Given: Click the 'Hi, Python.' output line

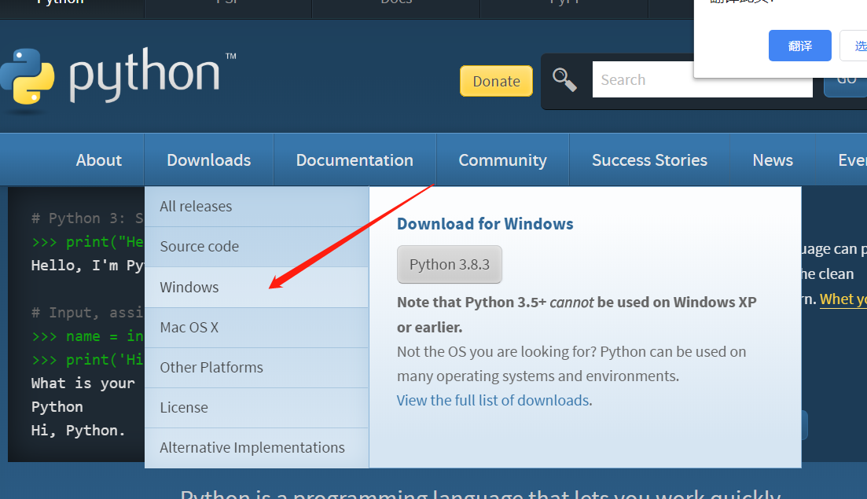Looking at the screenshot, I should (78, 431).
